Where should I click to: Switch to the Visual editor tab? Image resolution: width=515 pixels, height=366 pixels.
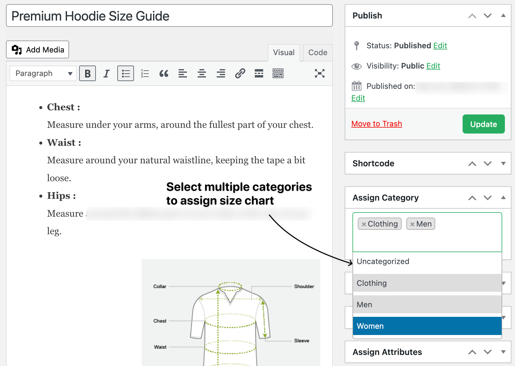coord(283,52)
